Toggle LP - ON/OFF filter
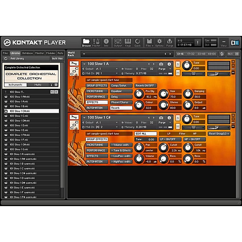Image resolution: width=242 pixels, height=242 pixels. point(170,139)
